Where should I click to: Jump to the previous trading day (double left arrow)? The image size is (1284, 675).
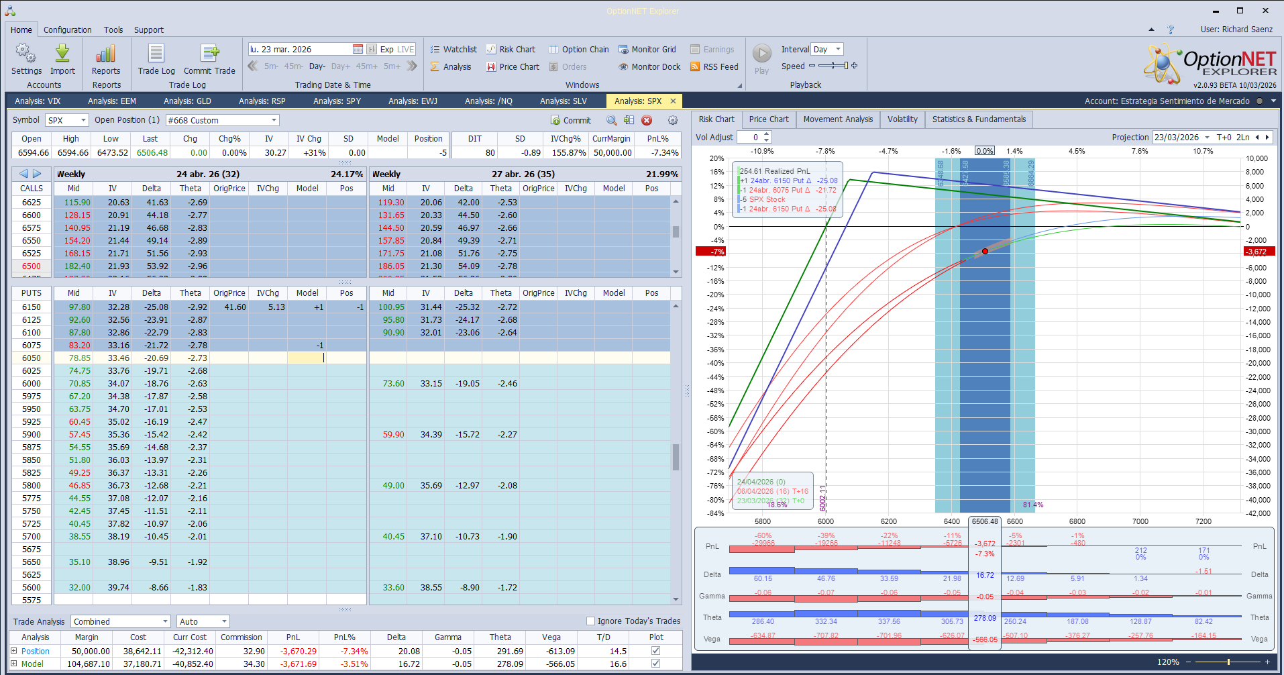(x=253, y=66)
